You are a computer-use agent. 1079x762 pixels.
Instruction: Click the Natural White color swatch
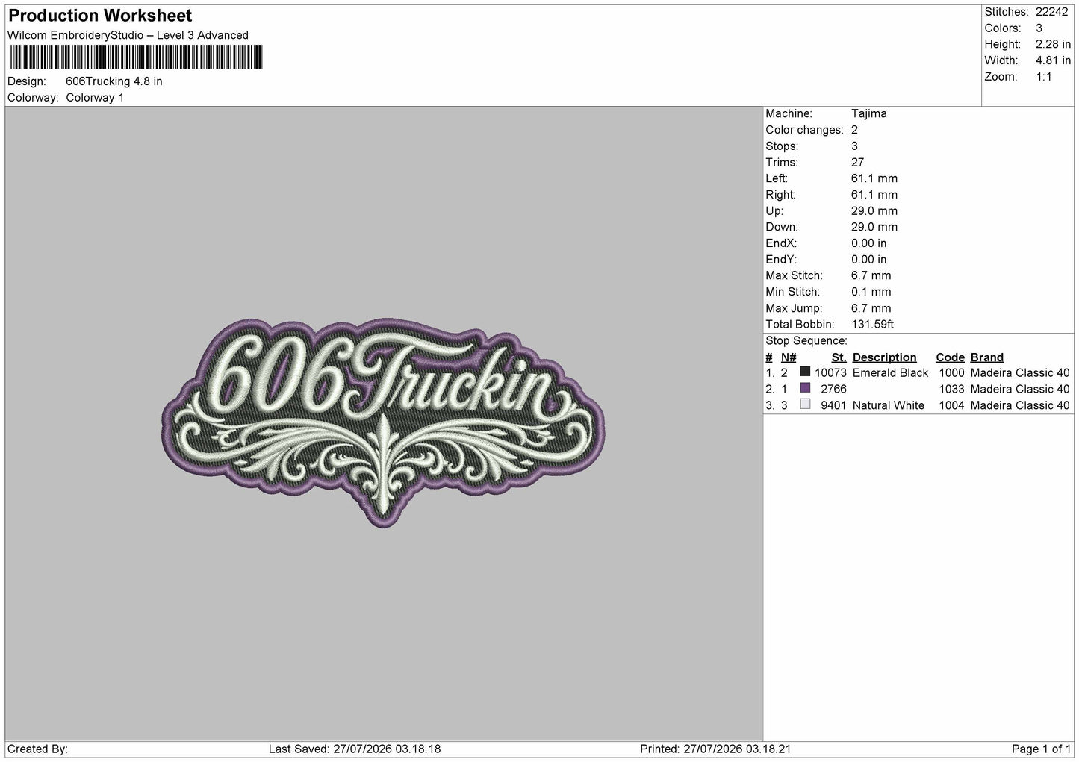click(805, 405)
